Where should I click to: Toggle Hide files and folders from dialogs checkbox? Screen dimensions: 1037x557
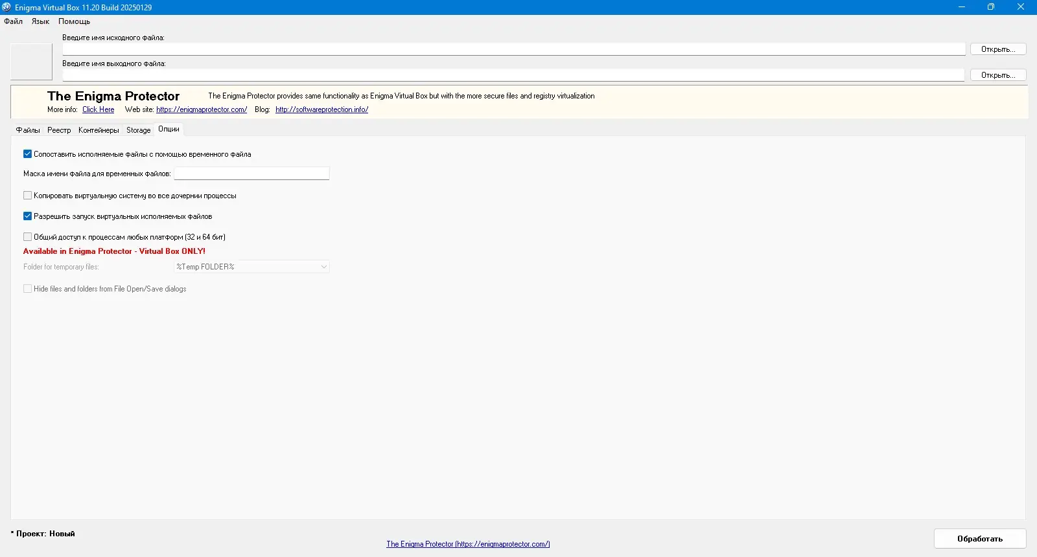27,289
